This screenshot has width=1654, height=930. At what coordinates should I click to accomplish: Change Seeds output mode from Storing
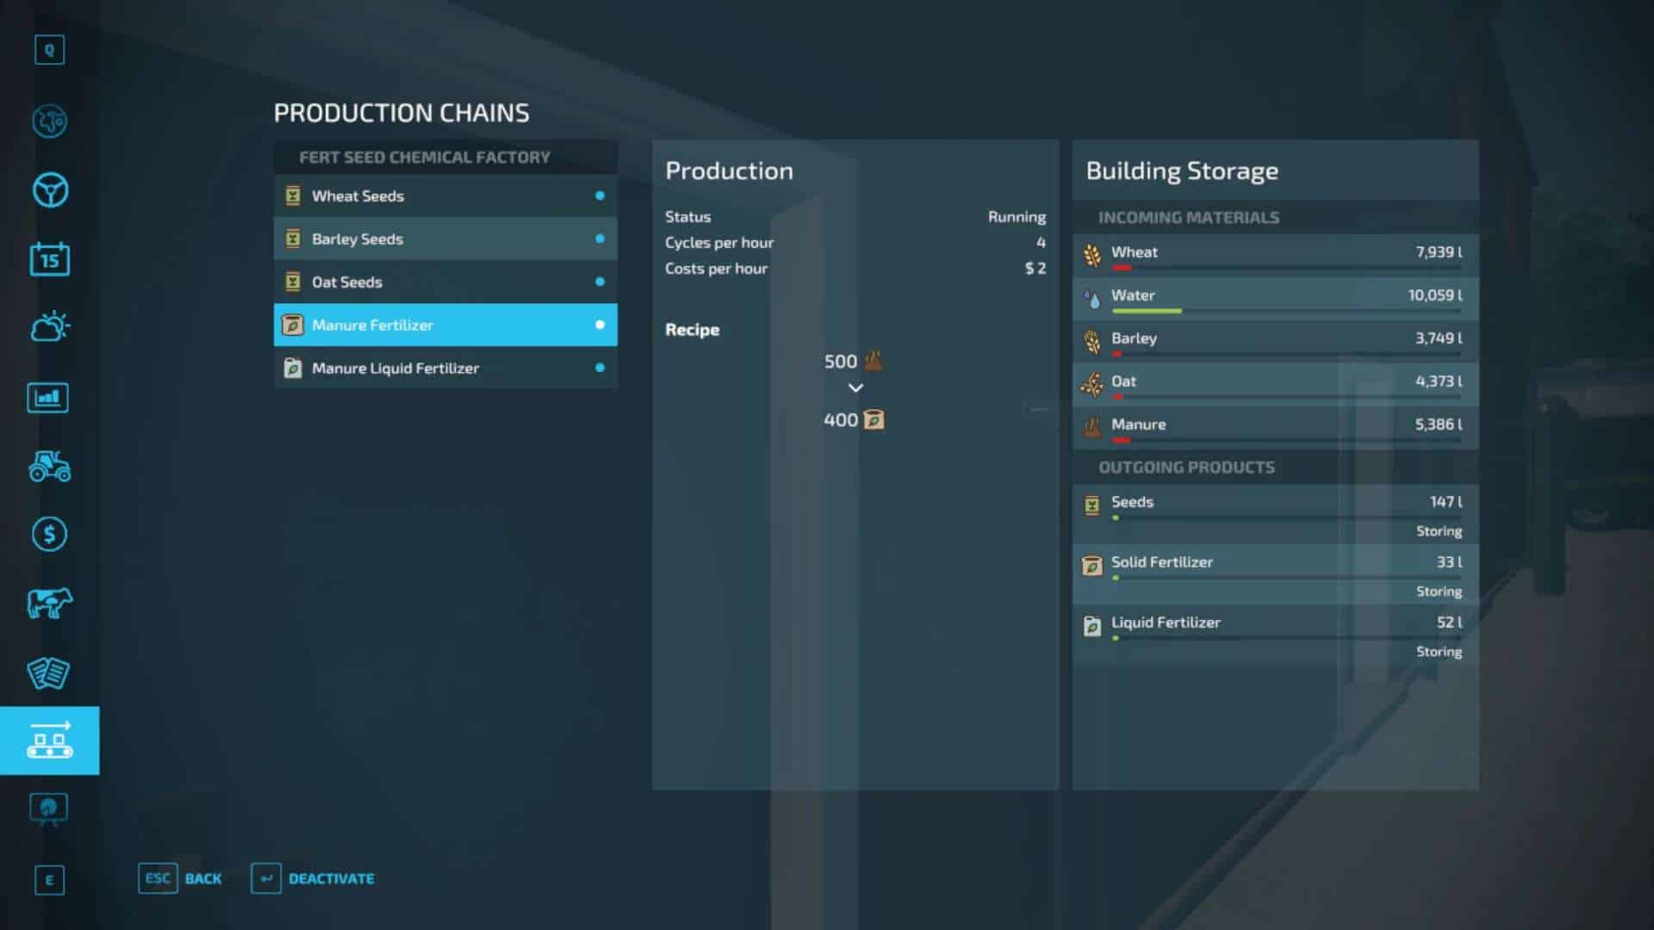click(1438, 531)
